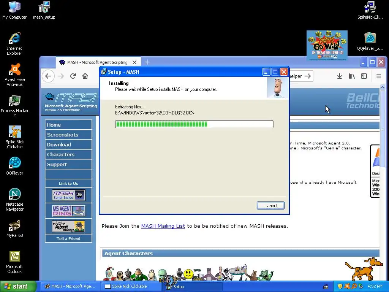Open My Computer desktop icon
389x292 pixels.
(14, 10)
